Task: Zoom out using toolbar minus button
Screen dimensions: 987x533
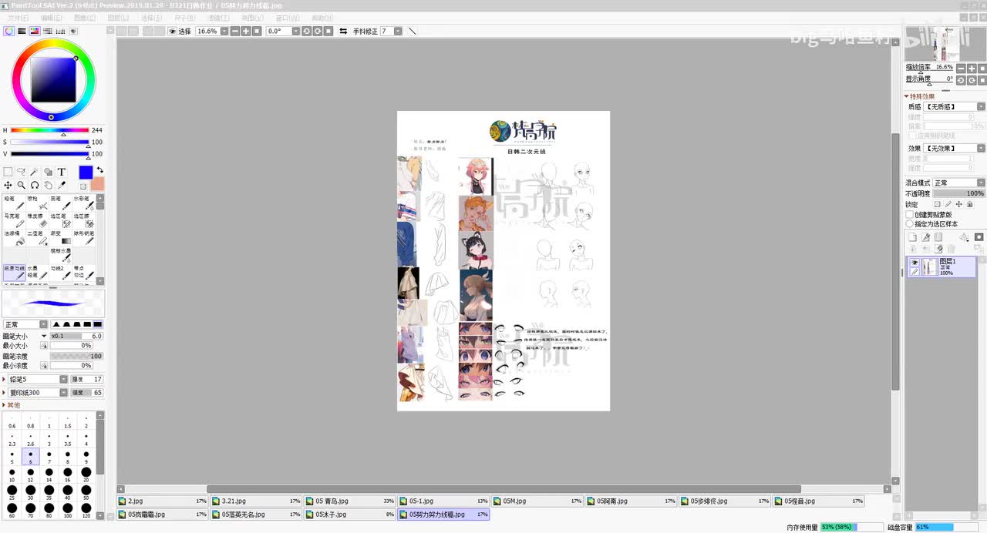Action: coord(235,32)
